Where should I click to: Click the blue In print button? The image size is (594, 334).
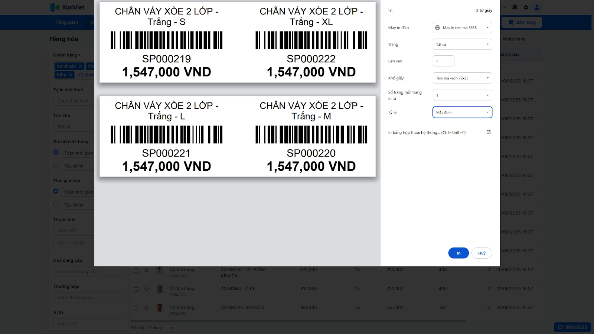tap(458, 253)
